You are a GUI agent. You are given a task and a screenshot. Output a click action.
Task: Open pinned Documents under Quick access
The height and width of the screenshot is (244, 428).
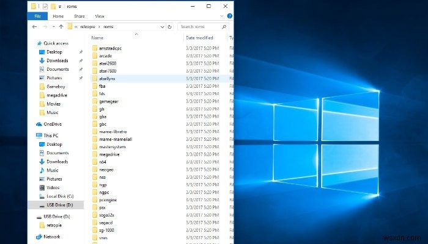click(57, 69)
